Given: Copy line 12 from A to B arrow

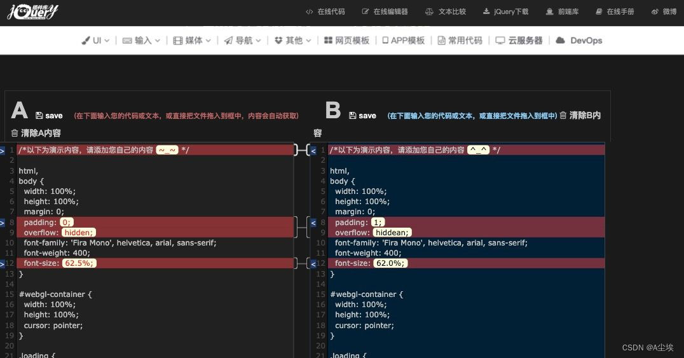Looking at the screenshot, I should point(2,264).
